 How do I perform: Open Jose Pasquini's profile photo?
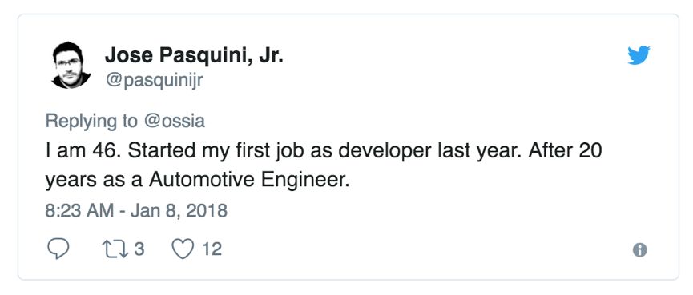click(x=71, y=65)
